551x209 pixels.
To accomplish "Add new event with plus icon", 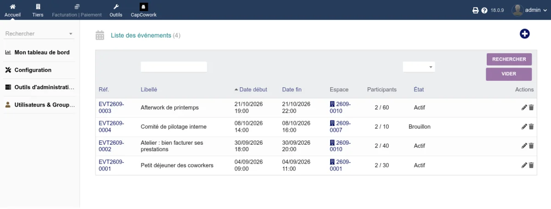I will [x=525, y=34].
